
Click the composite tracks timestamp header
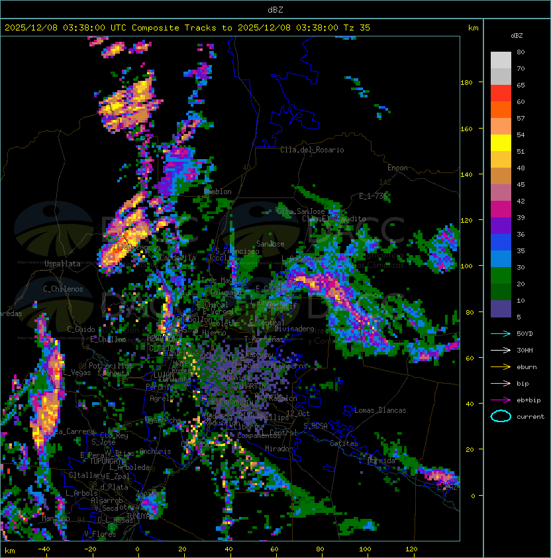click(x=187, y=28)
